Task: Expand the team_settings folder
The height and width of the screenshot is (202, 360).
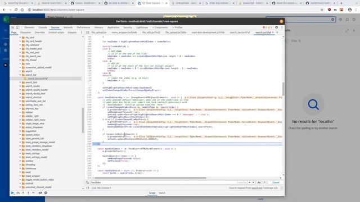Action: click(x=20, y=153)
